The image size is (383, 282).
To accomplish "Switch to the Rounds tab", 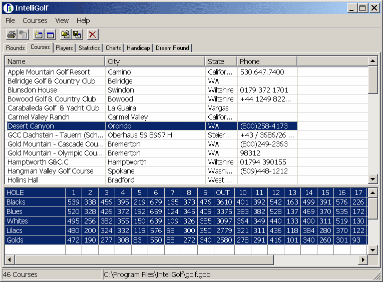I will point(16,48).
